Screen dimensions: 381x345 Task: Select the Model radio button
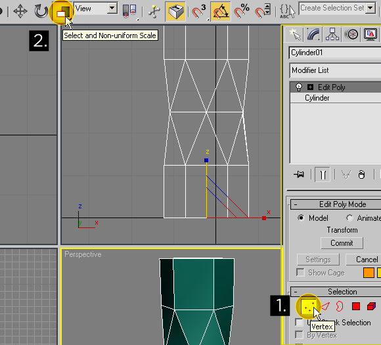point(301,218)
